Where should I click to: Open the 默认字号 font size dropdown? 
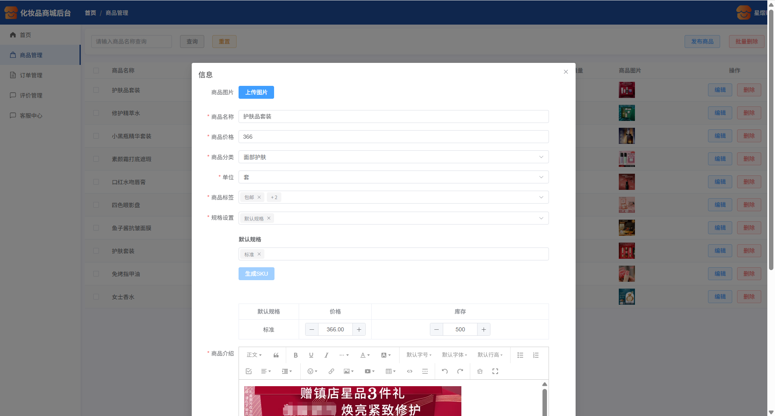point(419,355)
